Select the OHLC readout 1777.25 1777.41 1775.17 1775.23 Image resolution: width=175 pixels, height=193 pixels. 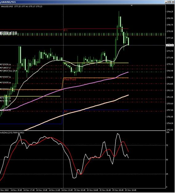pyautogui.click(x=28, y=6)
